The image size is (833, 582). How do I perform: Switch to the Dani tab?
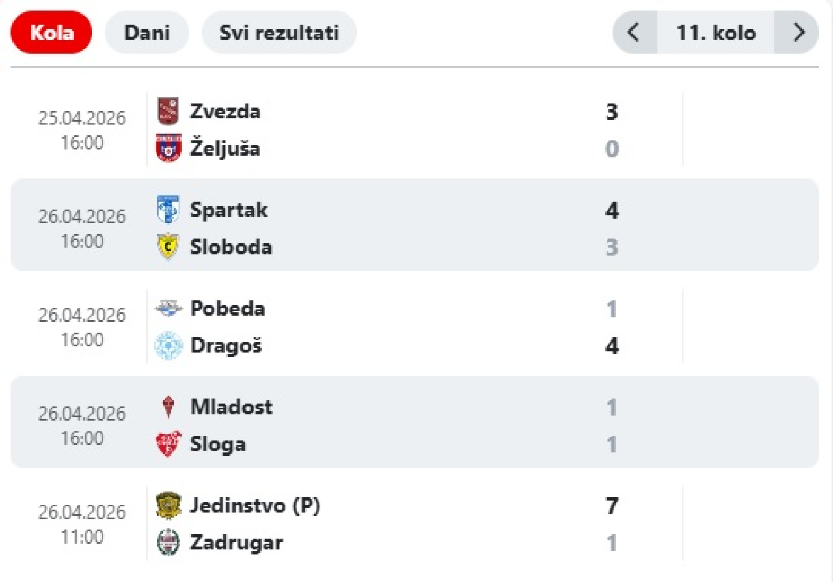click(147, 33)
